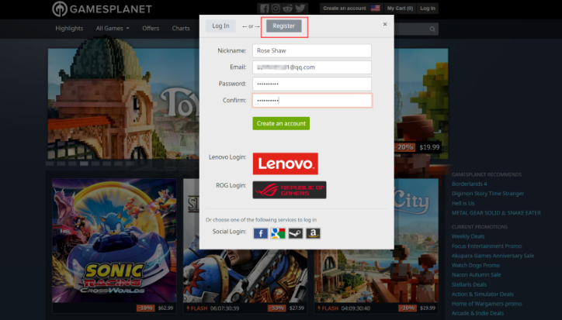Select the fourth carousel slide indicator
562x320 pixels.
(x=84, y=163)
